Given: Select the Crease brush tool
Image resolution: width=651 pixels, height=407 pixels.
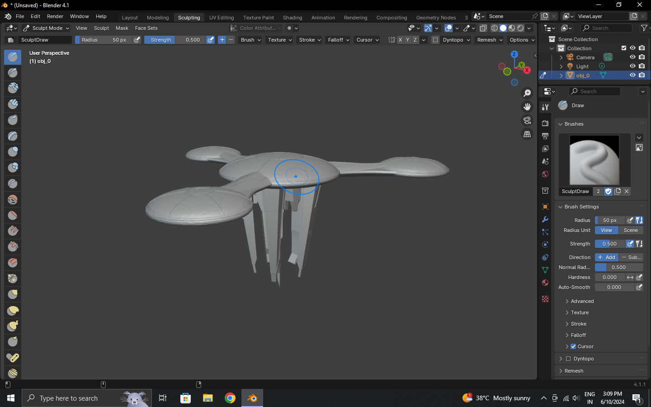Looking at the screenshot, I should tap(13, 184).
